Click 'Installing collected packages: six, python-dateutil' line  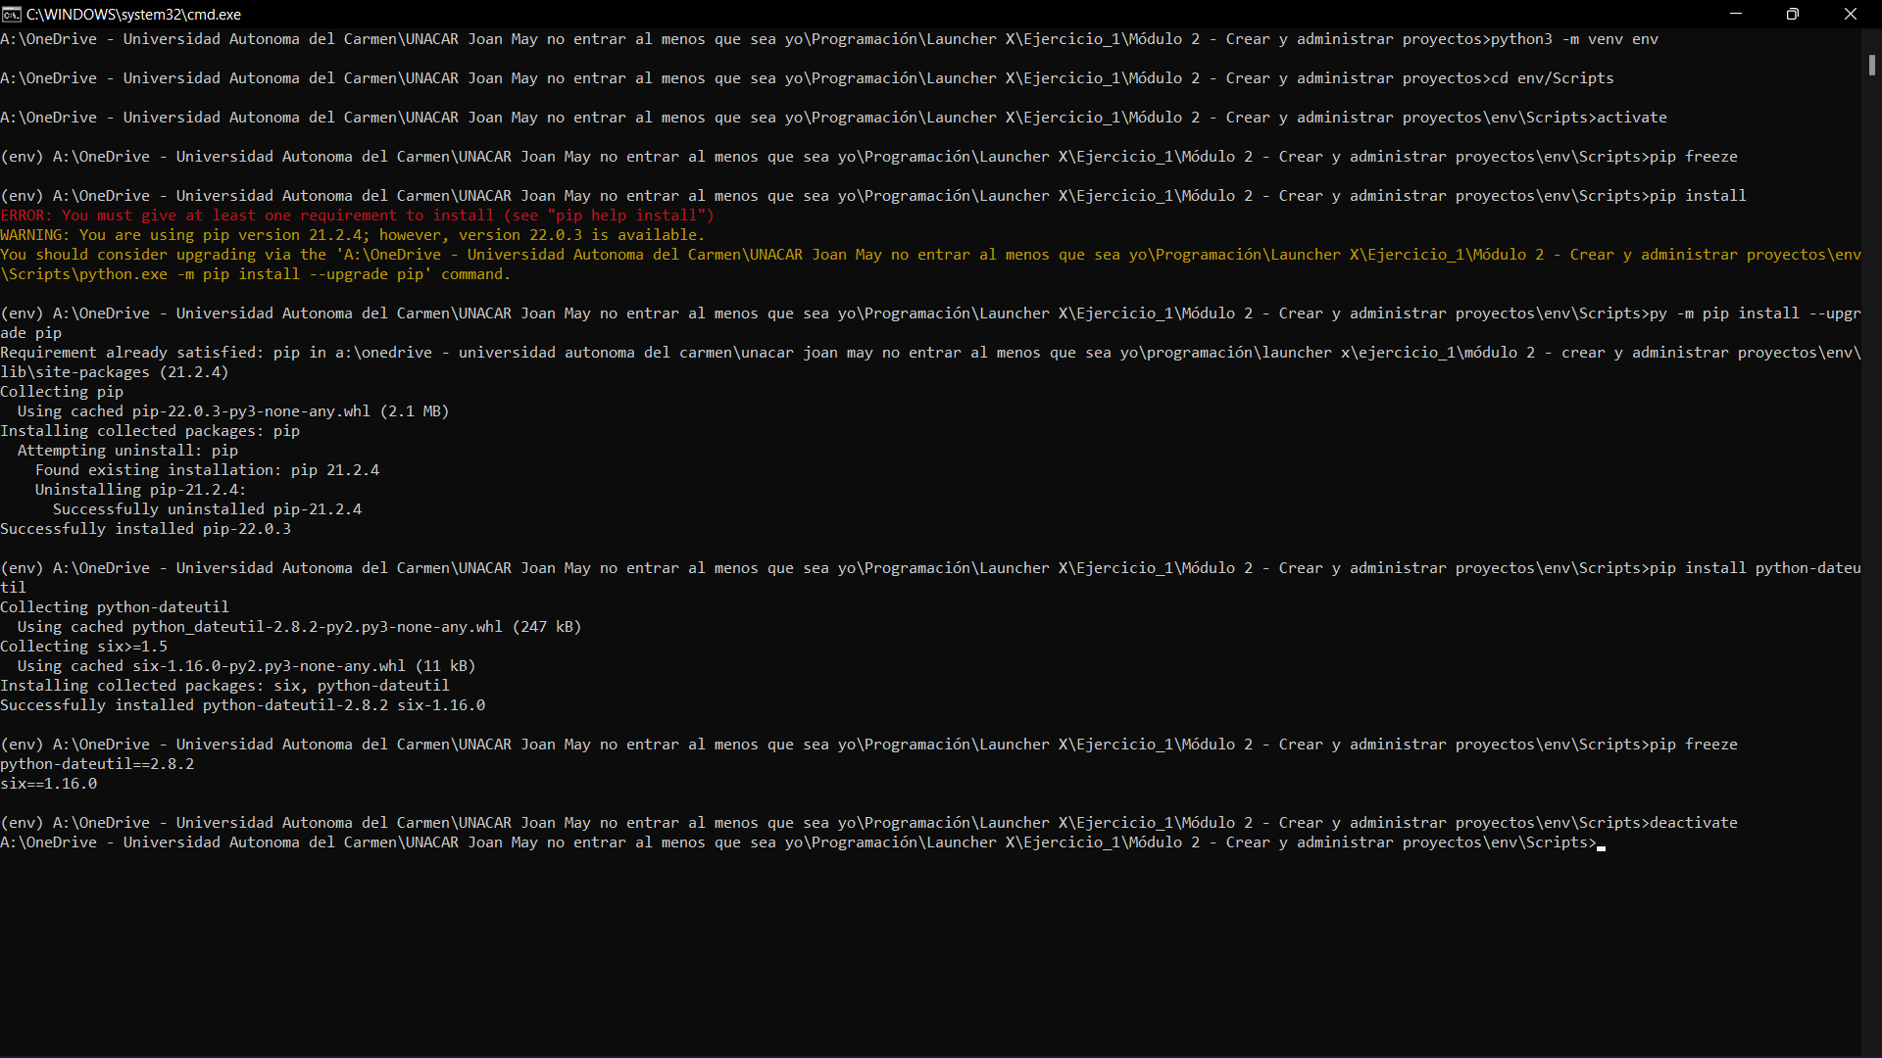coord(225,686)
